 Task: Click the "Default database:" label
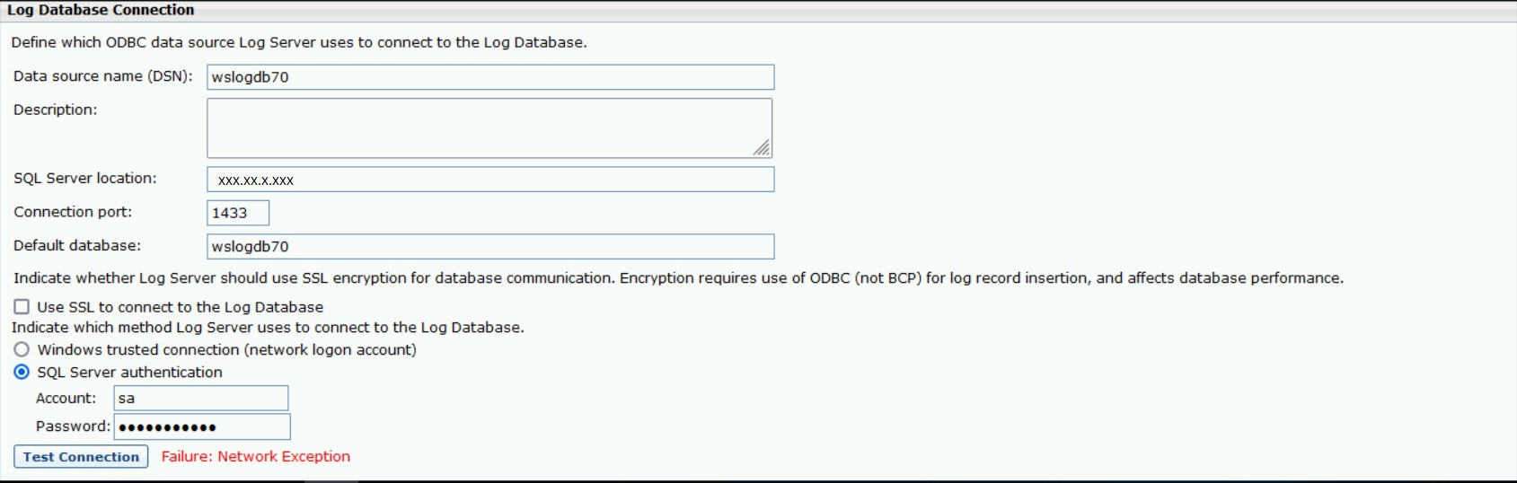77,245
